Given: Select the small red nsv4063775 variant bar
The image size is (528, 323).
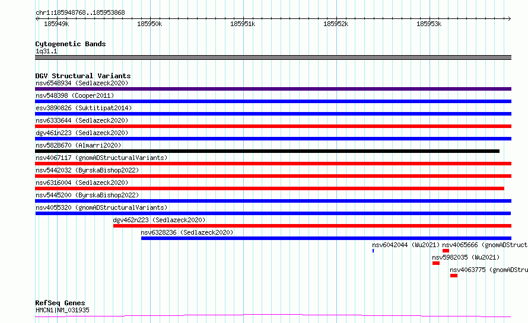Looking at the screenshot, I should point(454,276).
